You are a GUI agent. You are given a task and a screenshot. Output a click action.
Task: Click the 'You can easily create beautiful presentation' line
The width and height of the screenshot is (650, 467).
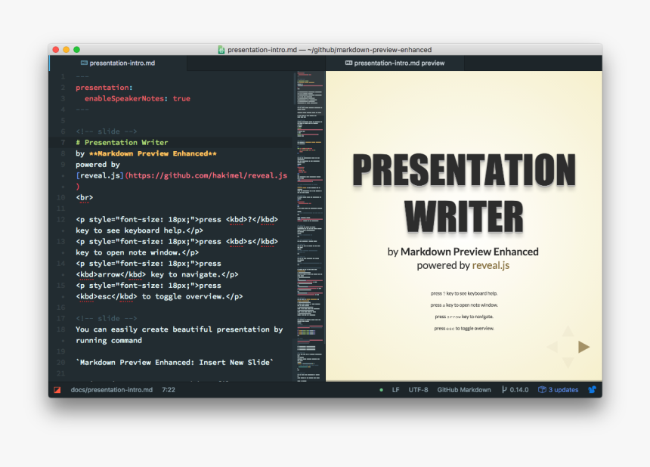[x=179, y=329]
